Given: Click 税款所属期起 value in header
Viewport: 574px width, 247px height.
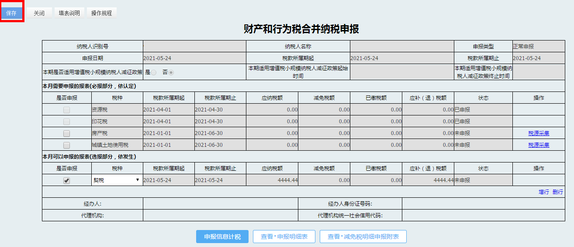Looking at the screenshot, I should (364, 58).
